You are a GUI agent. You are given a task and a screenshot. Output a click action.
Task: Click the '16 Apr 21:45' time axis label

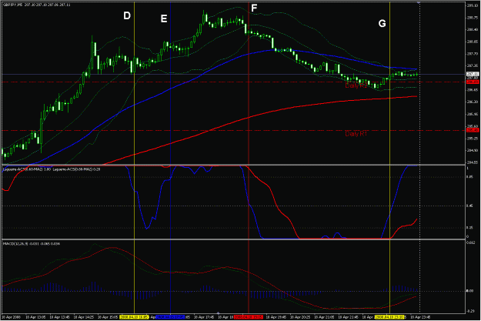tap(348, 317)
